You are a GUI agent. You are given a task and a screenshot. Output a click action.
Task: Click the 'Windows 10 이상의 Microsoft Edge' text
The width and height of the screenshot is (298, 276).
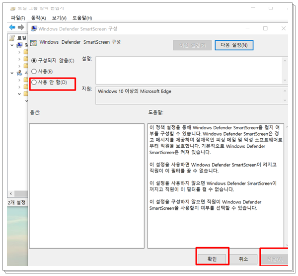click(x=135, y=92)
